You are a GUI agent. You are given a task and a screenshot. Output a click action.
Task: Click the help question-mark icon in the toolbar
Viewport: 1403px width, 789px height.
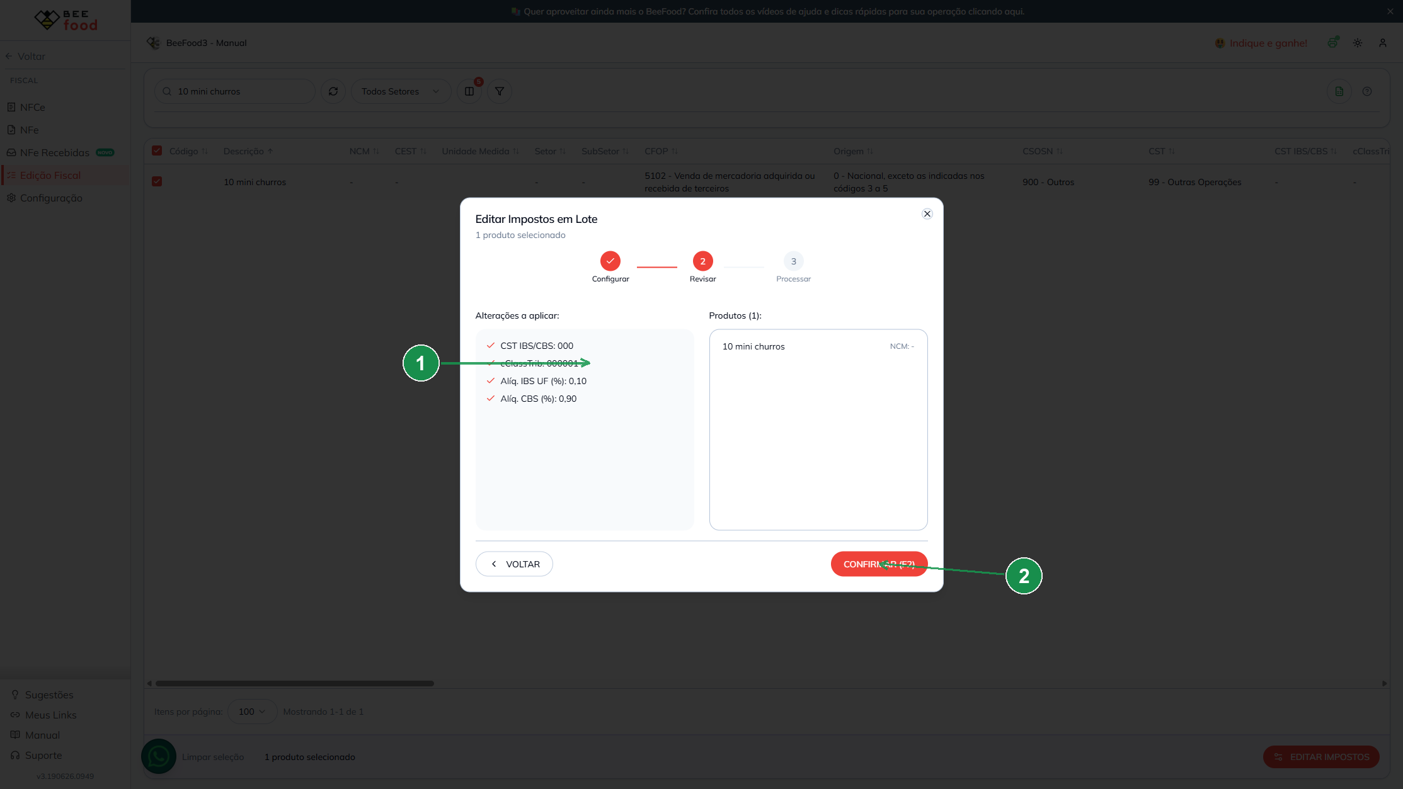click(1367, 91)
